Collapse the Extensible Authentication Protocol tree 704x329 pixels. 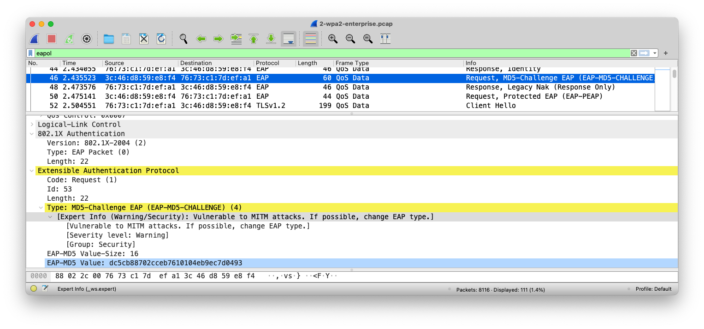(32, 171)
